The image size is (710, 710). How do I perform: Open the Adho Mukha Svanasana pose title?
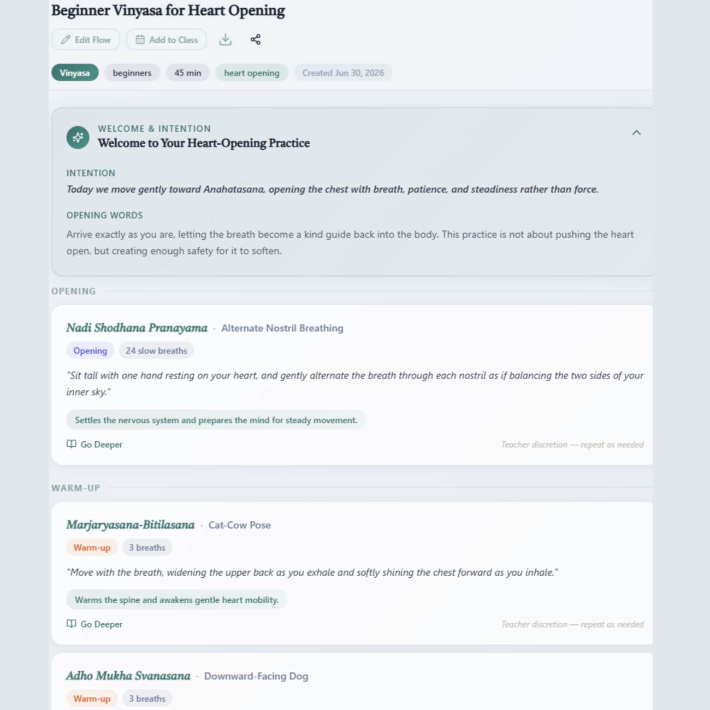tap(128, 676)
